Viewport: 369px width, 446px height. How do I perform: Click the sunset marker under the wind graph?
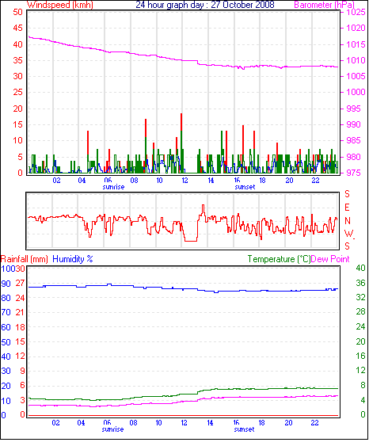[x=245, y=187]
